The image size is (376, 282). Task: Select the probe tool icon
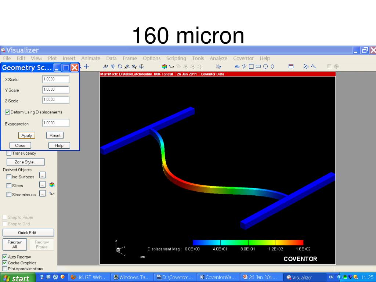(x=218, y=66)
